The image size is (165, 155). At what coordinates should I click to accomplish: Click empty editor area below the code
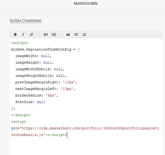click(x=86, y=147)
